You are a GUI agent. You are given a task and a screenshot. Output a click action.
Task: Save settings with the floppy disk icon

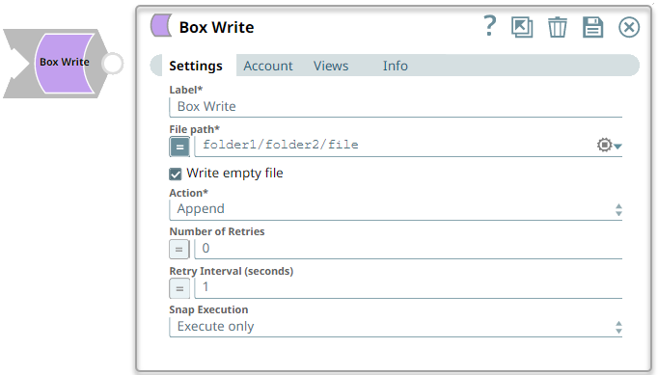(x=592, y=27)
